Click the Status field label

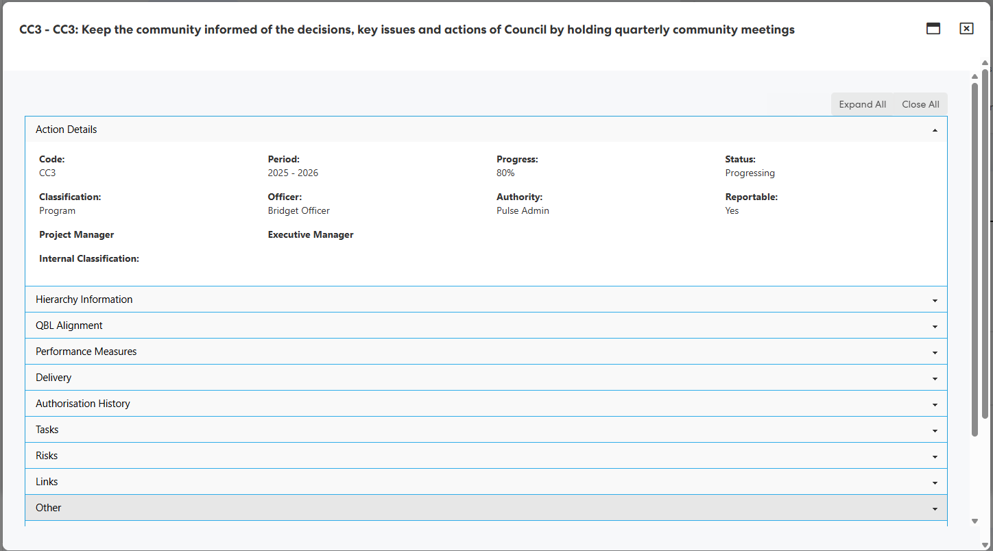pos(740,159)
